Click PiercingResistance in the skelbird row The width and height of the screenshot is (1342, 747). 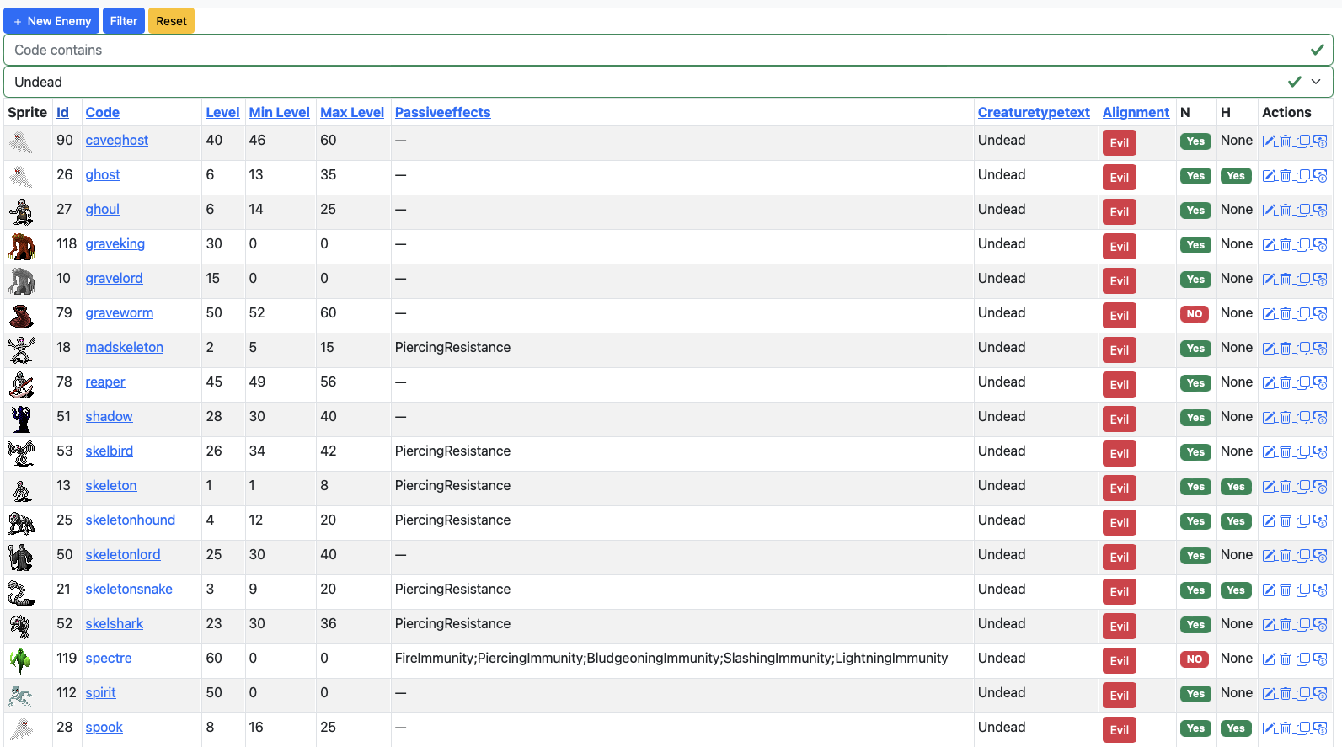coord(452,451)
